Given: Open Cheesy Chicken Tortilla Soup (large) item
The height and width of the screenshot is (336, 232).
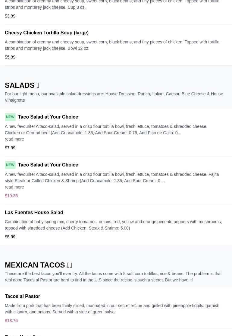Looking at the screenshot, I should 47,33.
